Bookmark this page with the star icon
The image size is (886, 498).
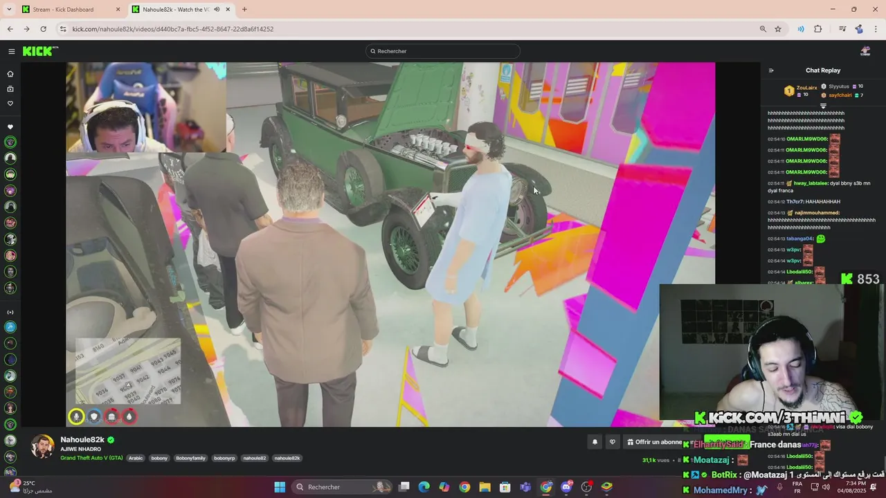(x=778, y=29)
